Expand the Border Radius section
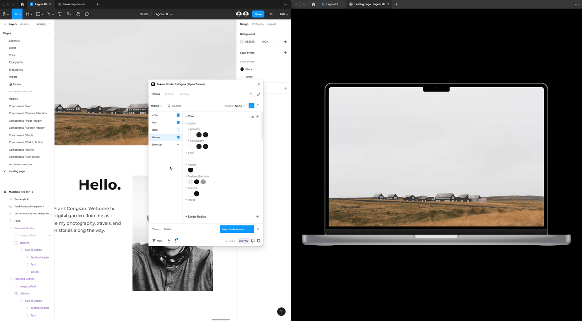The height and width of the screenshot is (321, 582). tap(195, 217)
